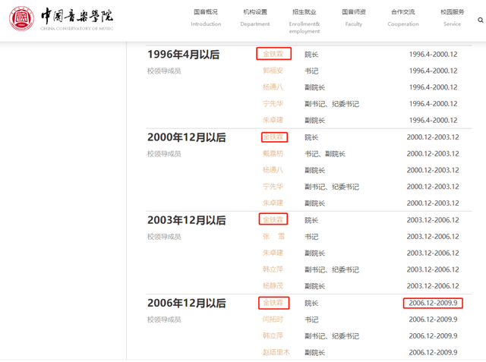Viewport: 486px width, 362px height.
Task: Select the term 1996.4-2000.12 in 郭福安's row
Action: pyautogui.click(x=433, y=71)
